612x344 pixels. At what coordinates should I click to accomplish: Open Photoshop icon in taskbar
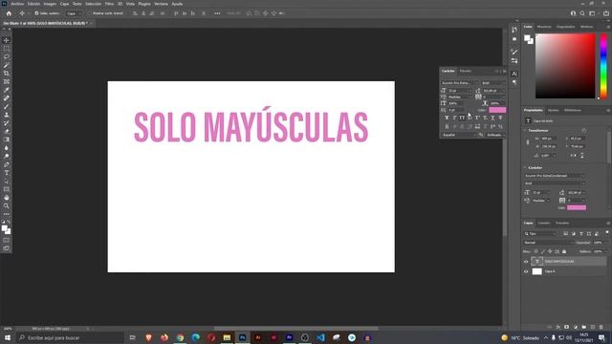242,337
